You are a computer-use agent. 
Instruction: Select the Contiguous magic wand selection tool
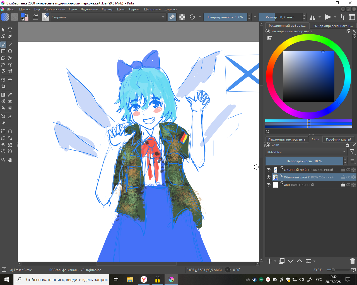click(x=3, y=145)
